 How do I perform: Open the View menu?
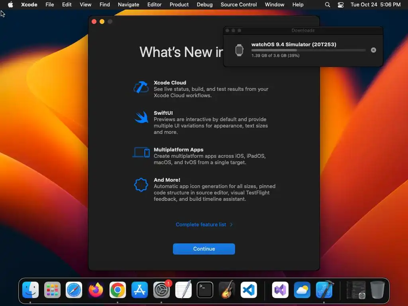[x=85, y=4]
